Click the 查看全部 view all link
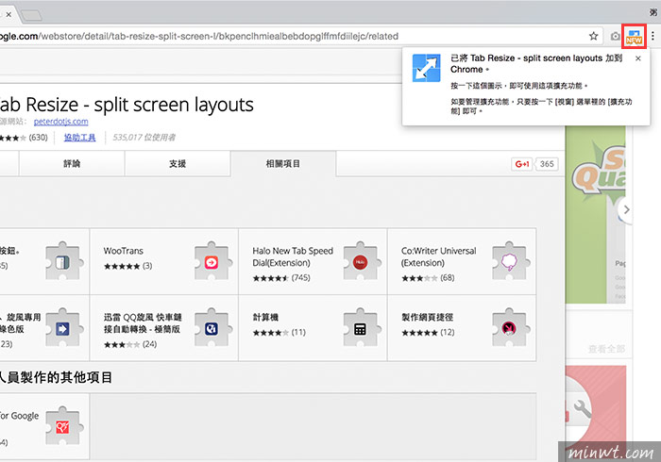Image resolution: width=661 pixels, height=462 pixels. tap(606, 349)
